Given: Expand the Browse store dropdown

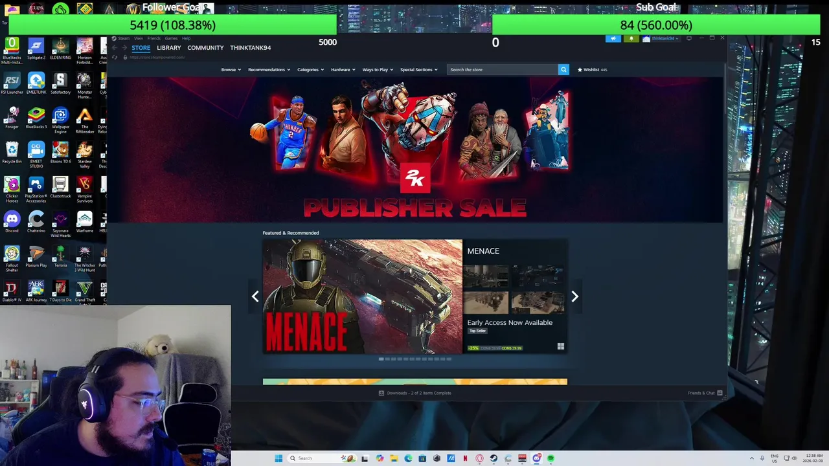Looking at the screenshot, I should (x=231, y=69).
